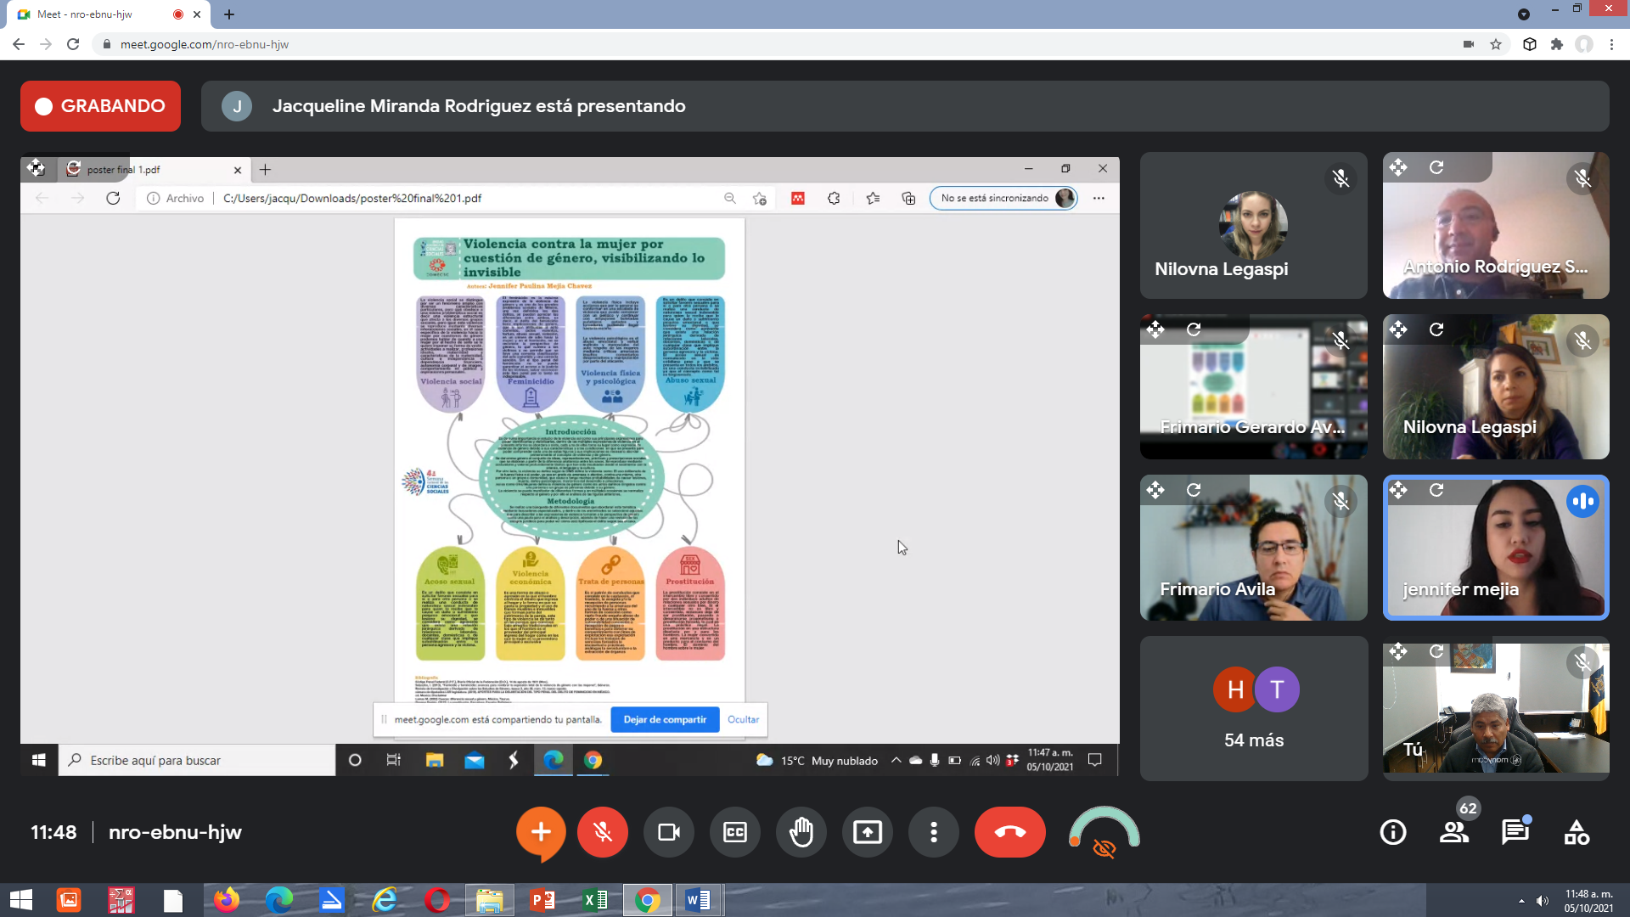Click move icon on jennifer mejia tile

click(x=1398, y=490)
